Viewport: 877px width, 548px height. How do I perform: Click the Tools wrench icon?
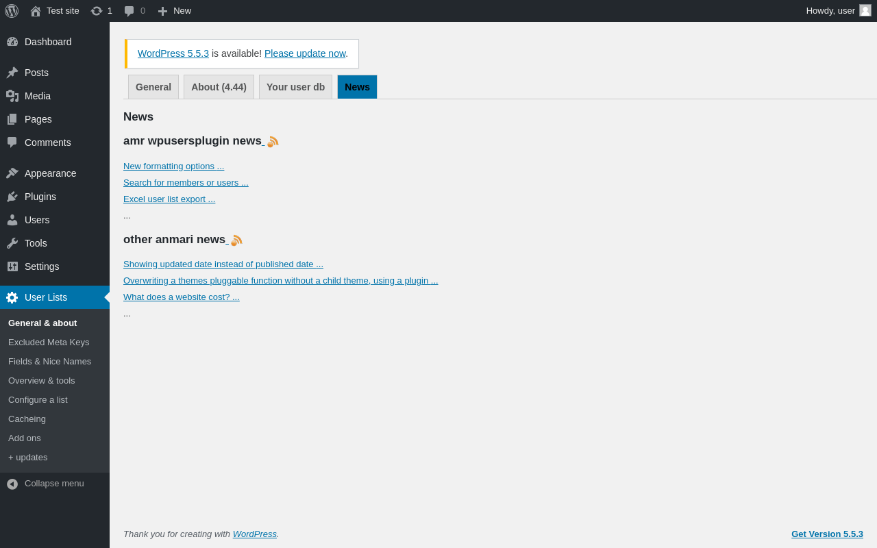(x=12, y=243)
